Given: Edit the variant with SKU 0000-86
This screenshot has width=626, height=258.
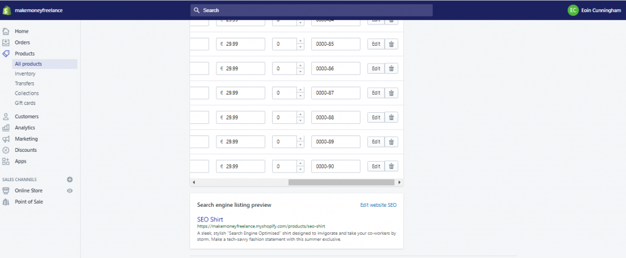Looking at the screenshot, I should tap(376, 68).
